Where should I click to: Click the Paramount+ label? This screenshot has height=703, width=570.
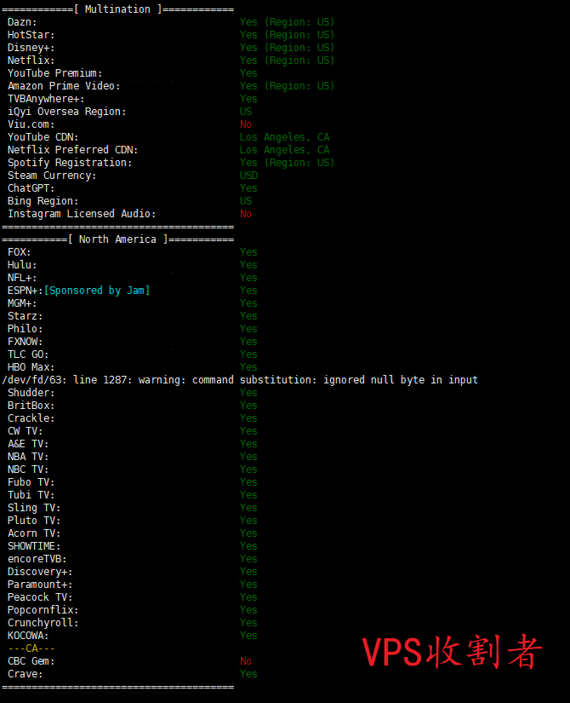click(x=40, y=585)
